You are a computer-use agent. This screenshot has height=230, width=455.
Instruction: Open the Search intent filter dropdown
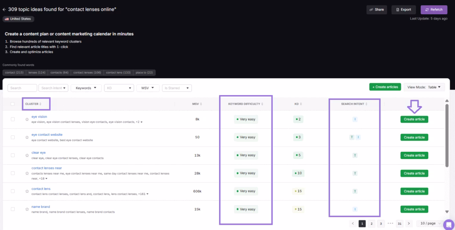tap(53, 88)
